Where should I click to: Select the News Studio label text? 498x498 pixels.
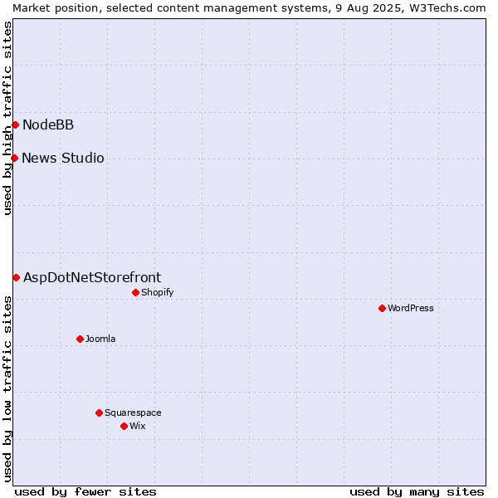63,158
